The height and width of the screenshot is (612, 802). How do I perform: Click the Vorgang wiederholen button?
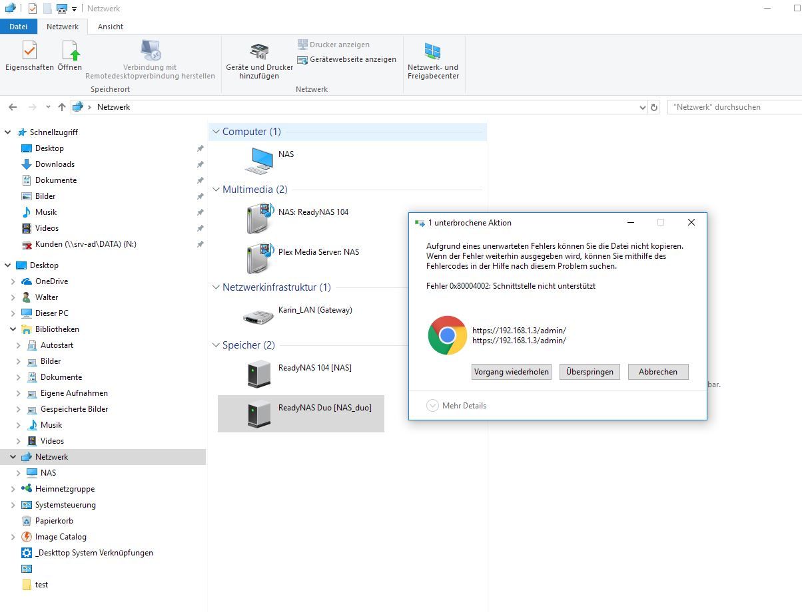pos(511,372)
